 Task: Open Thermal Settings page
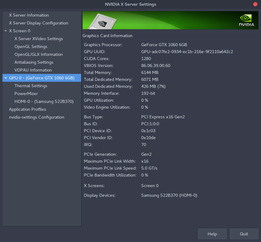point(31,86)
